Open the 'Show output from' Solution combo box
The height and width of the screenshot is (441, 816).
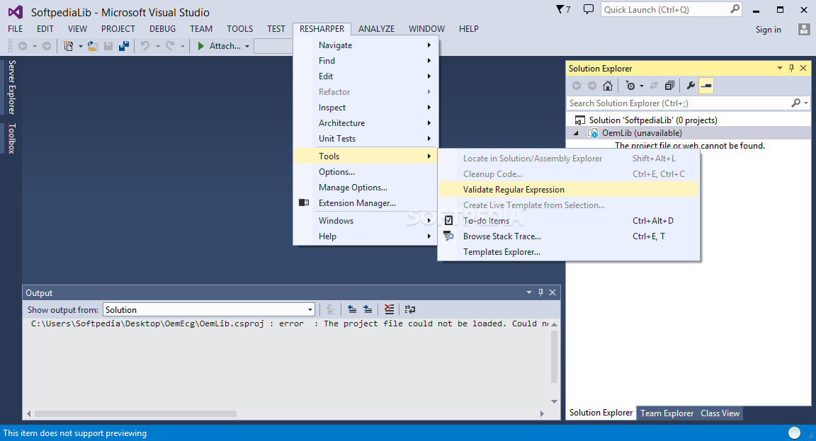(x=209, y=310)
